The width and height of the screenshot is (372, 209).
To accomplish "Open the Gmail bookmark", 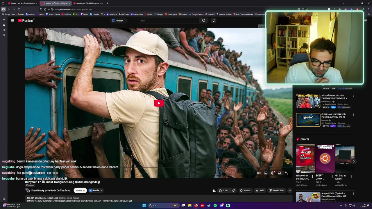I will click(20, 14).
